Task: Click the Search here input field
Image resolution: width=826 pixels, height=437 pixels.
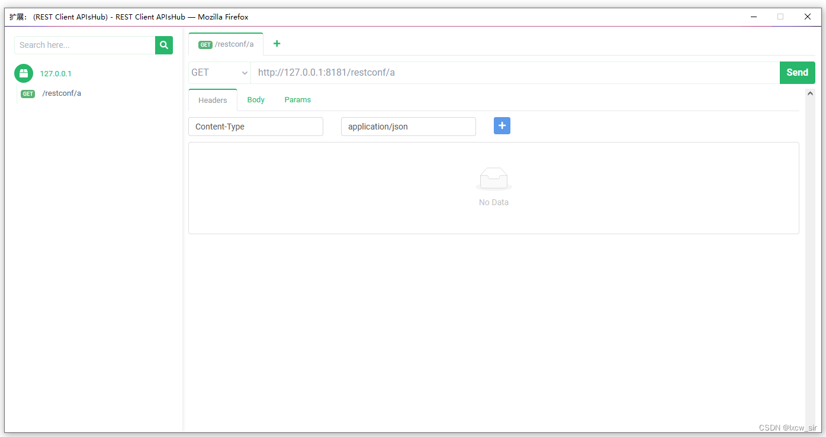Action: pos(85,45)
